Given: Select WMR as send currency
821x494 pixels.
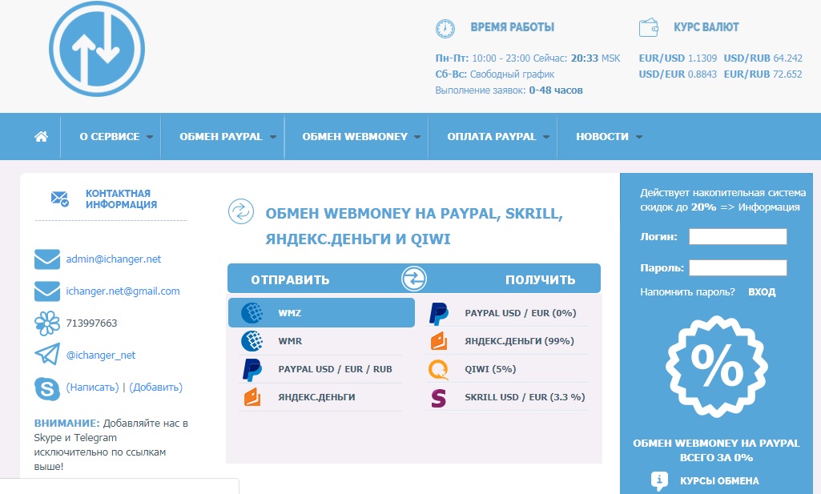Looking at the screenshot, I should click(320, 340).
